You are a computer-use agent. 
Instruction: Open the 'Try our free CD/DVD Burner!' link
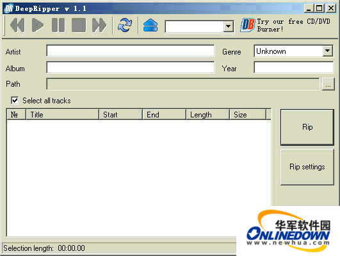click(294, 25)
